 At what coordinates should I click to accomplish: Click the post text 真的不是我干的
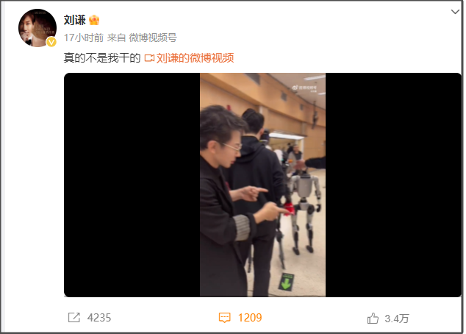click(x=102, y=58)
